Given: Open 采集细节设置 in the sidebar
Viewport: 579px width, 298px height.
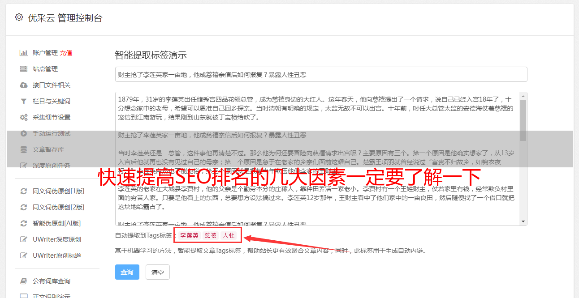Looking at the screenshot, I should (x=52, y=117).
